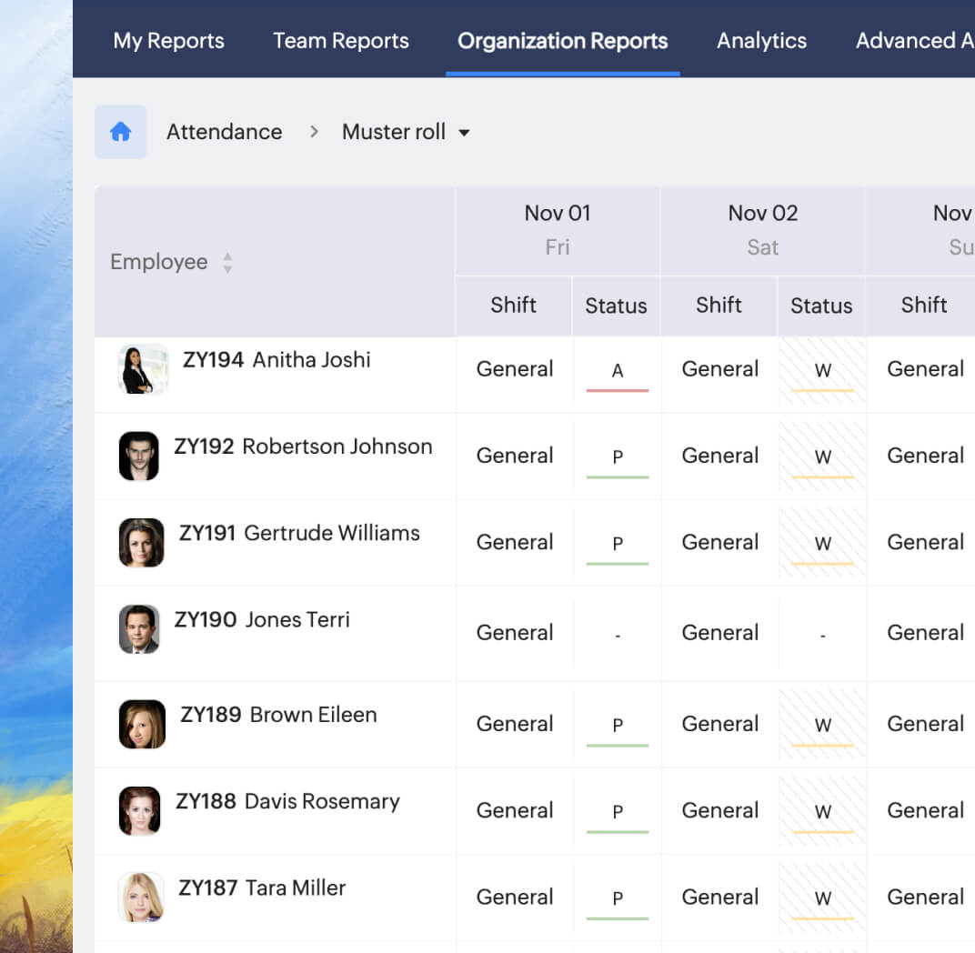This screenshot has height=953, width=975.
Task: Click Jones Terri's avatar image
Action: click(139, 629)
